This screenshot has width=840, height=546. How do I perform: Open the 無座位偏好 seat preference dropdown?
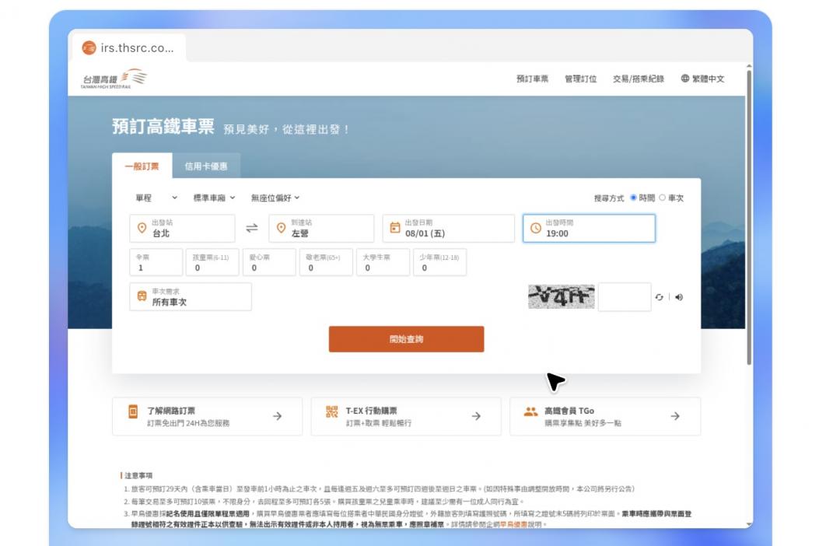[x=275, y=198]
